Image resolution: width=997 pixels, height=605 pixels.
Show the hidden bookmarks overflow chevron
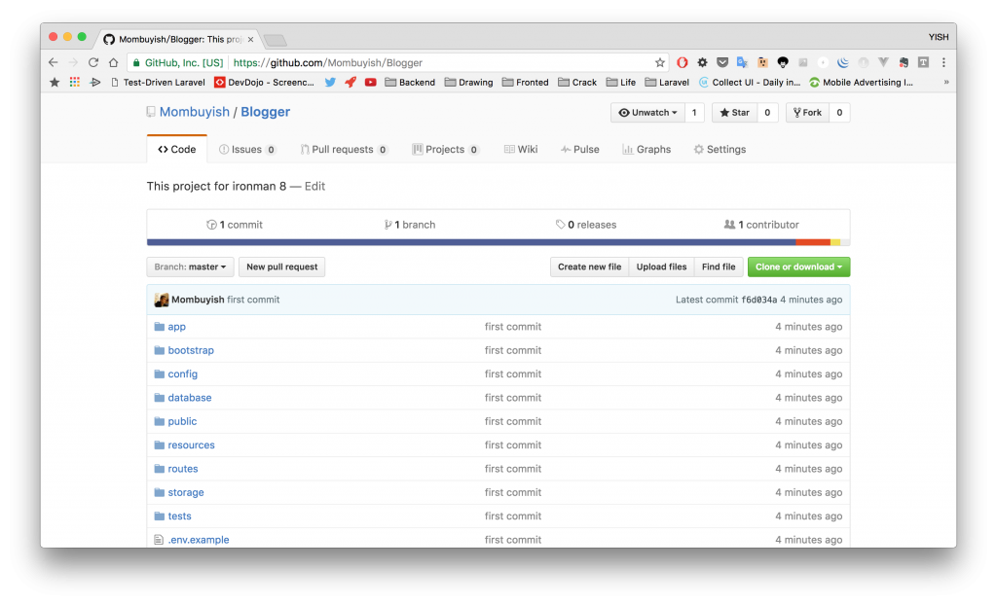[946, 82]
